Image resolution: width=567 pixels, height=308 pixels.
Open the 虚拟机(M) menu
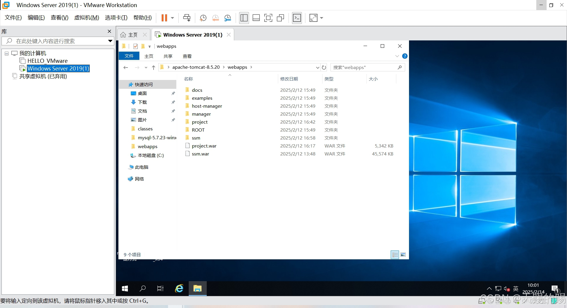click(87, 18)
